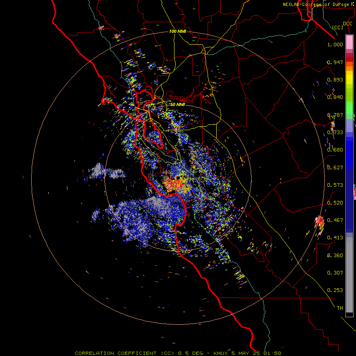Pick the red segment of the color bar
The width and height of the screenshot is (356, 356).
pos(349,59)
